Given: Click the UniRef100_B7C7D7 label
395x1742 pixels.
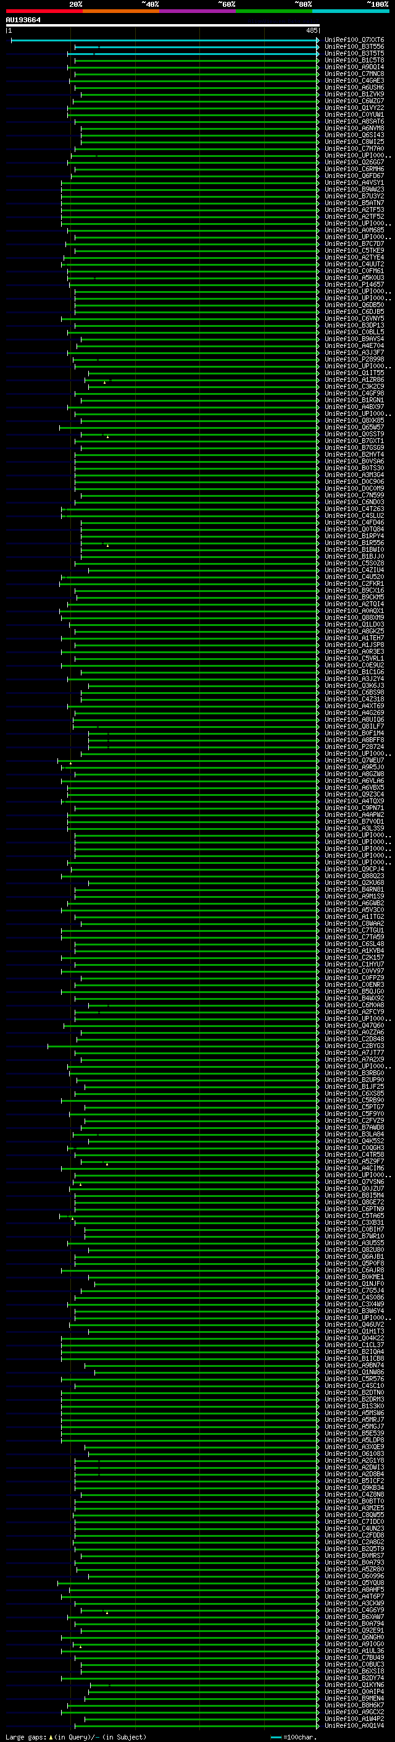Looking at the screenshot, I should 354,244.
